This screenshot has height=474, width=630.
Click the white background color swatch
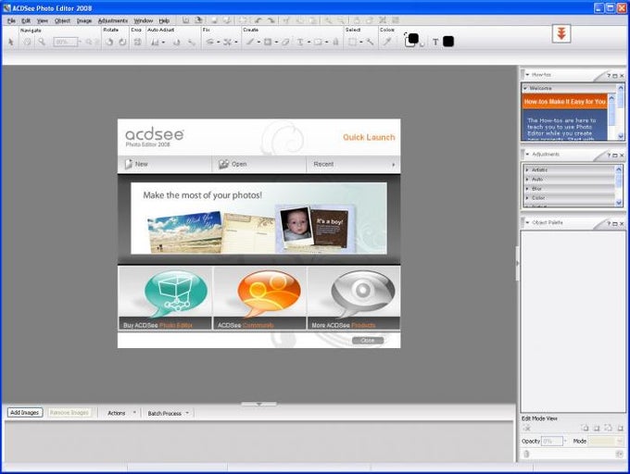[x=408, y=44]
